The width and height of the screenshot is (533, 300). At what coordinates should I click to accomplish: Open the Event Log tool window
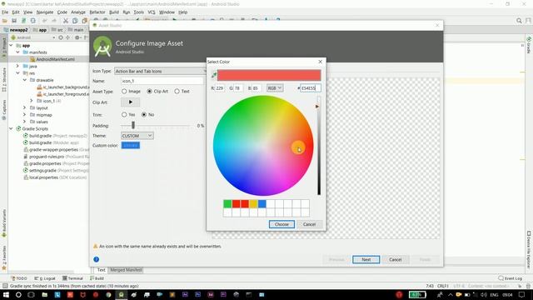tap(510, 278)
